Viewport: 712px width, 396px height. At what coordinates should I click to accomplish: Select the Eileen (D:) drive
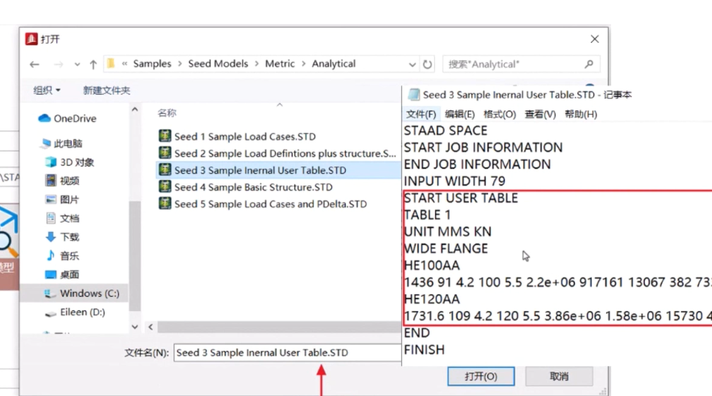click(75, 312)
